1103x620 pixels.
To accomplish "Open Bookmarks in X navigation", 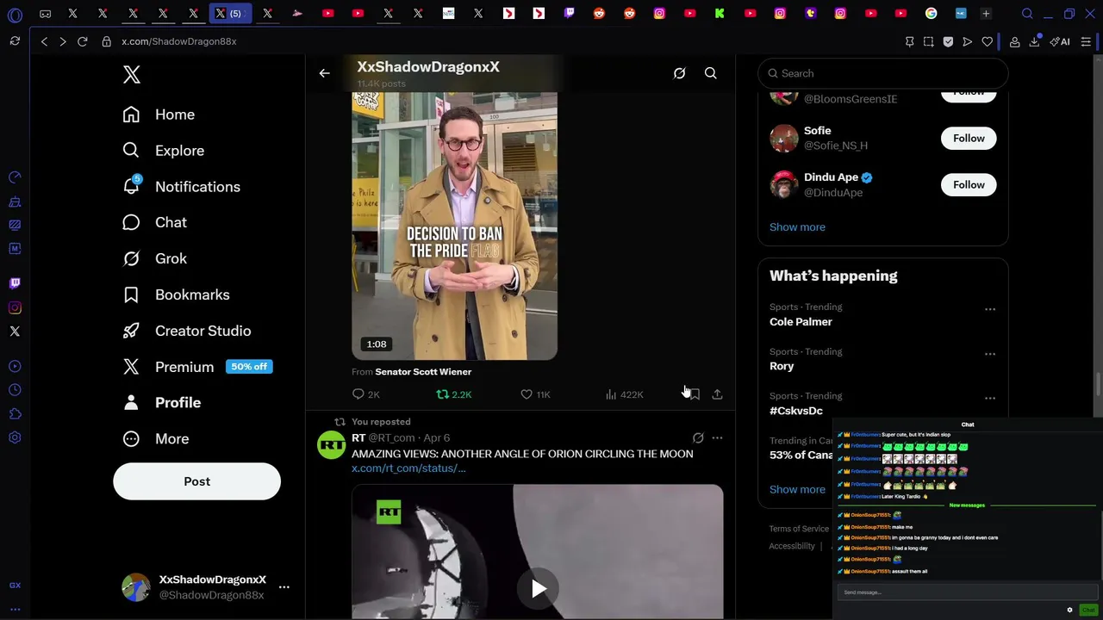I will coord(177,294).
